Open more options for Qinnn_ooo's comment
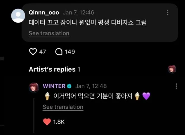Viewport: 185px width, 135px height. click(168, 13)
